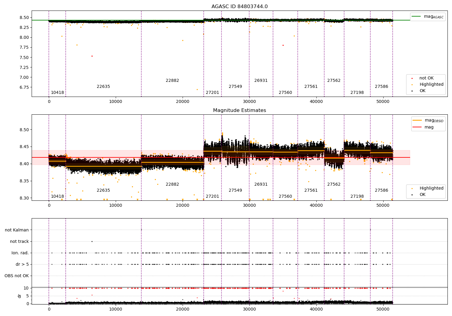Click obsid label 27562 in the top plot
Screen dimensions: 452x316
pyautogui.click(x=334, y=81)
